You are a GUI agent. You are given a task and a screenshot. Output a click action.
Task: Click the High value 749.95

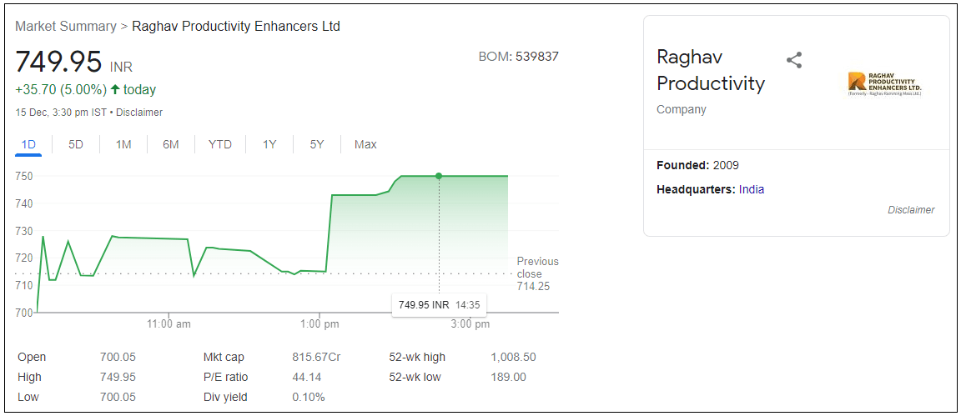coord(118,378)
